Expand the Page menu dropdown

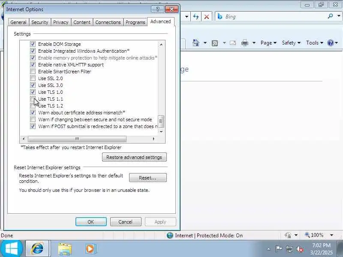pos(269,43)
